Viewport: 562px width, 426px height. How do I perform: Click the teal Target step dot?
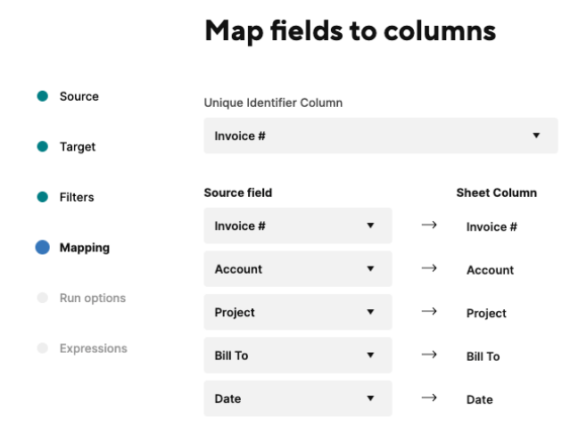pos(42,147)
